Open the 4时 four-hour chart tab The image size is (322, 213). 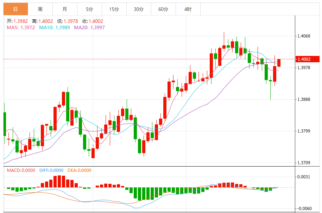188,9
